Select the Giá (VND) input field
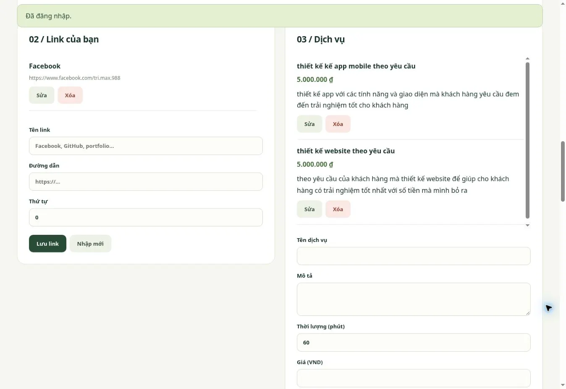The width and height of the screenshot is (566, 389). click(x=414, y=378)
